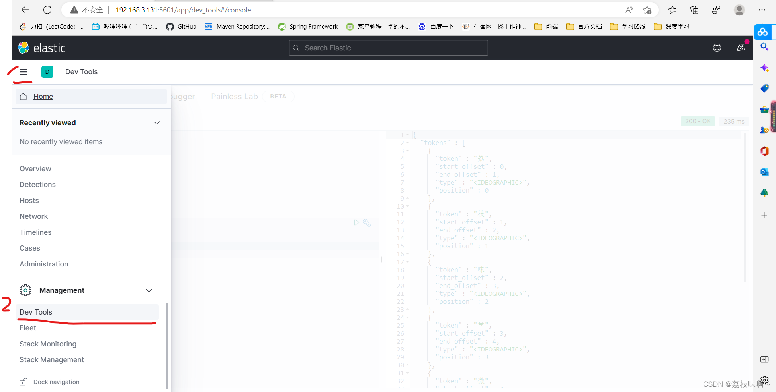The image size is (776, 392).
Task: Click the Dock navigation option
Action: coord(56,382)
